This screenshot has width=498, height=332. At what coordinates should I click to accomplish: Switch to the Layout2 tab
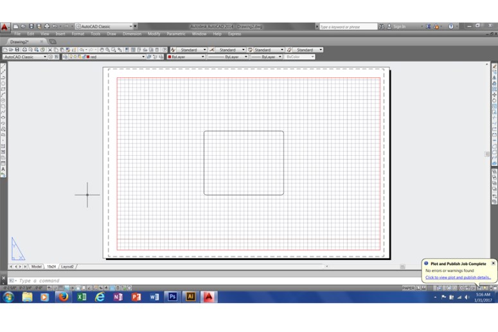(67, 266)
